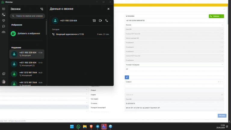The height and width of the screenshot is (130, 231).
Task: Click Add to favorites entry
Action: pyautogui.click(x=27, y=33)
